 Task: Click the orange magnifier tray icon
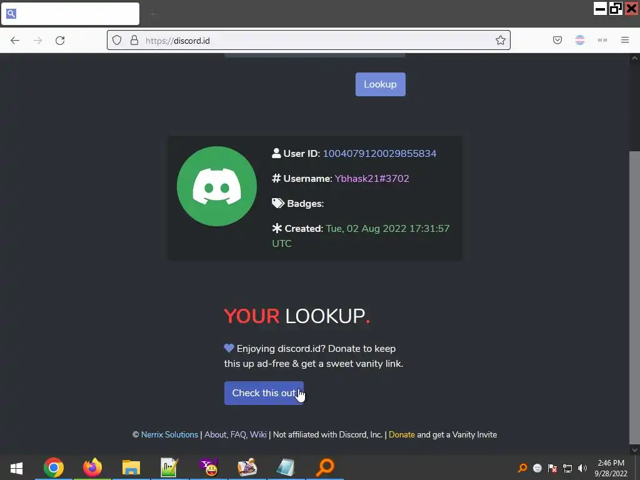522,468
